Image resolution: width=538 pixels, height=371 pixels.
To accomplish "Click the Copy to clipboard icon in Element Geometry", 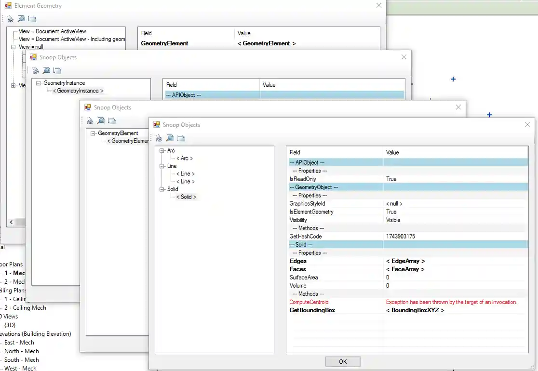I will coord(32,19).
